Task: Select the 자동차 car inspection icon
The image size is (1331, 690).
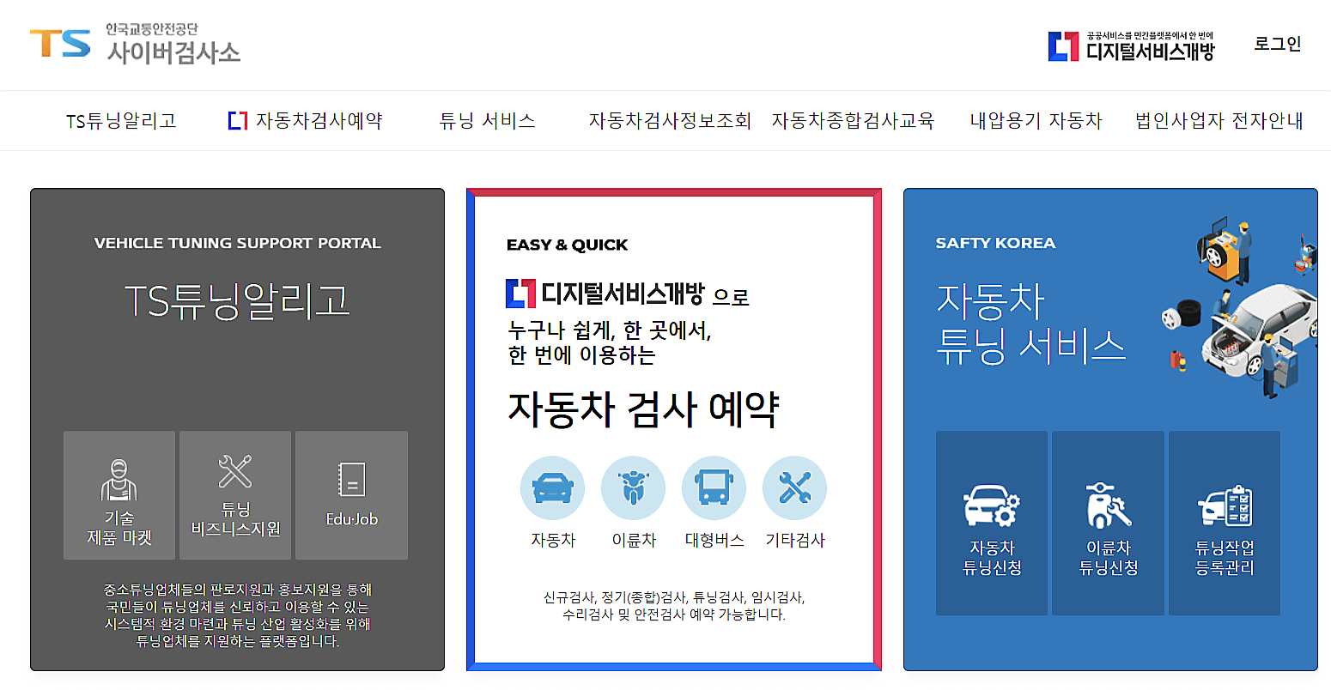Action: click(x=552, y=487)
